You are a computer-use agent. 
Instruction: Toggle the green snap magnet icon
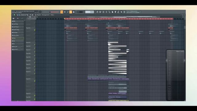point(14,15)
